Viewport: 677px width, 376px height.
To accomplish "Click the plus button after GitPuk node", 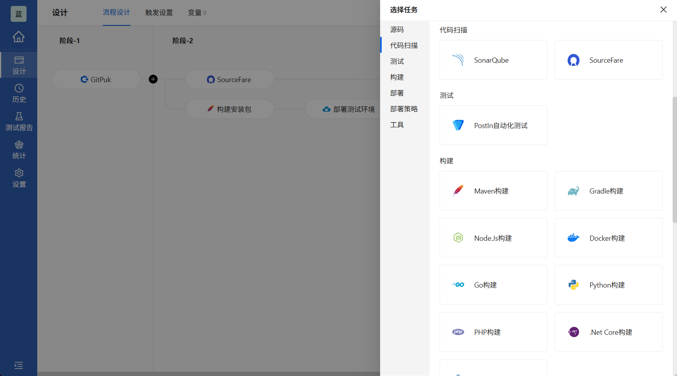I will (153, 79).
